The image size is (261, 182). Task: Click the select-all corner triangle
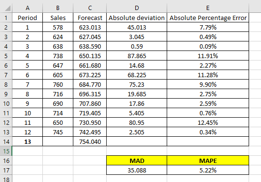tap(8, 8)
